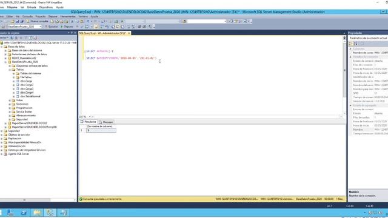Screen dimensions: 388x218
Task: Select the Objetos de servidor node
Action: click(x=19, y=134)
